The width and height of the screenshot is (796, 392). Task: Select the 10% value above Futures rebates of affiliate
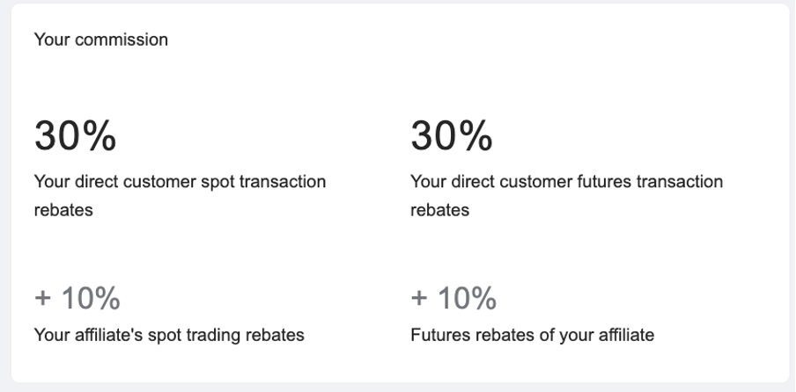click(x=467, y=298)
